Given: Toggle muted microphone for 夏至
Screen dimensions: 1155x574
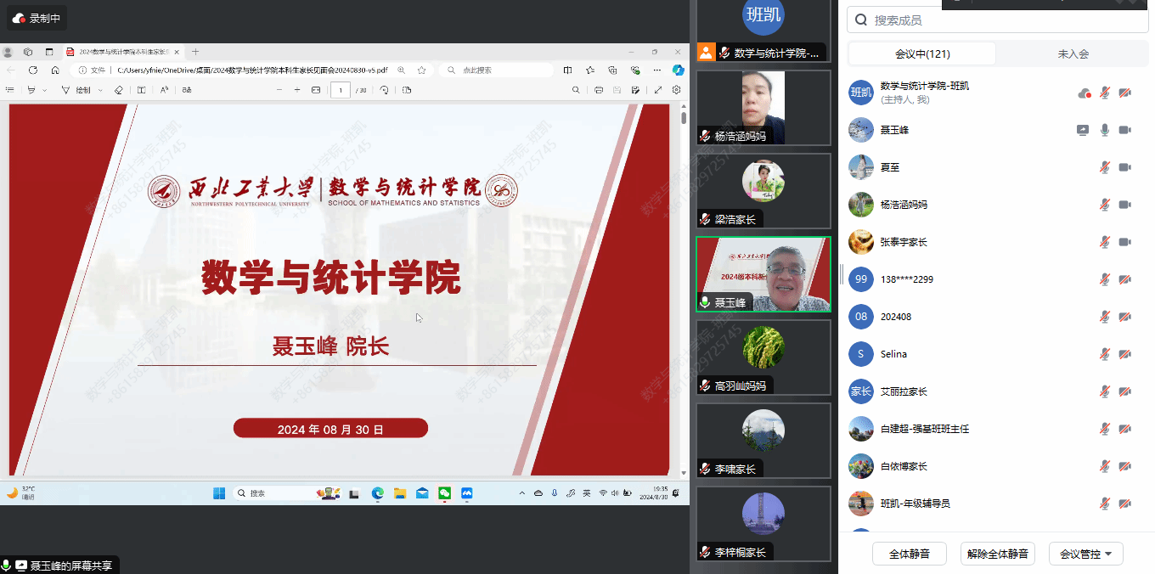Looking at the screenshot, I should tap(1105, 167).
